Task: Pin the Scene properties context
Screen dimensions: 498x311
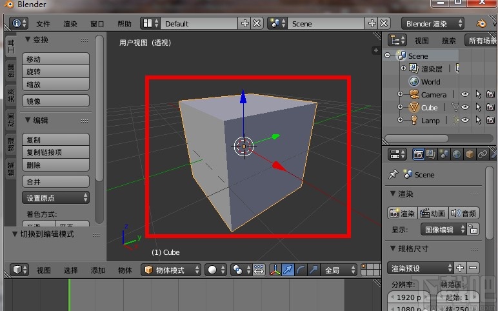Action: tap(393, 174)
